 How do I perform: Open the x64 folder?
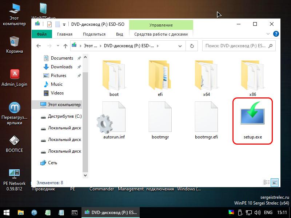coord(206,78)
